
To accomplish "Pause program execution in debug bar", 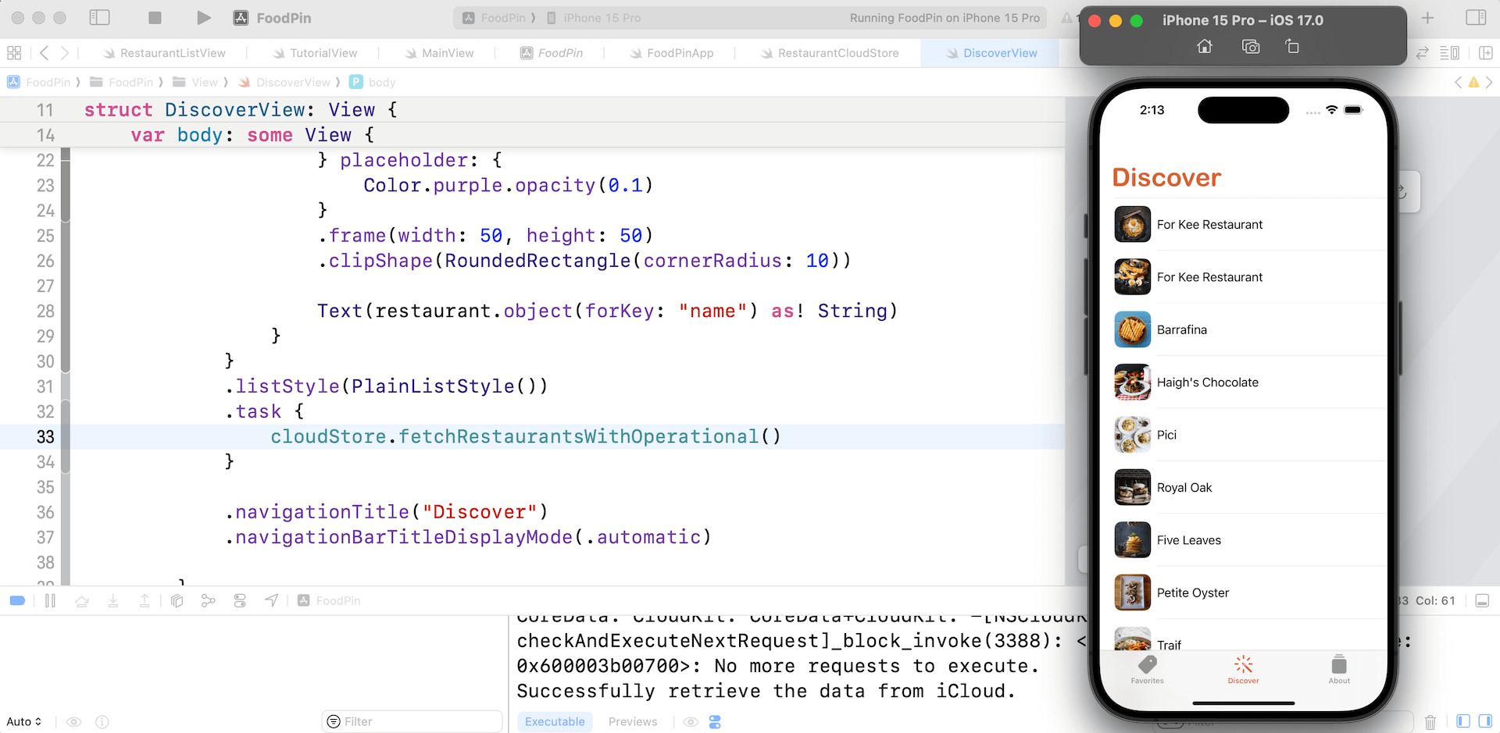I will [50, 600].
